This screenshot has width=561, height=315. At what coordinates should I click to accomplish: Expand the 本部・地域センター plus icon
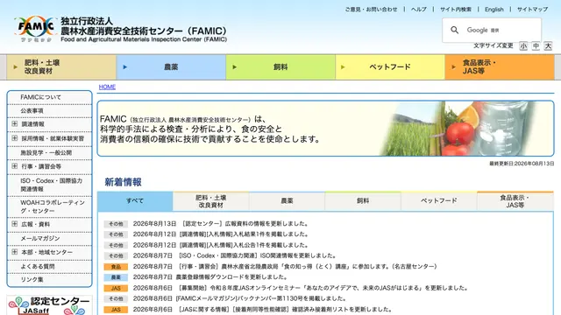[x=15, y=252]
